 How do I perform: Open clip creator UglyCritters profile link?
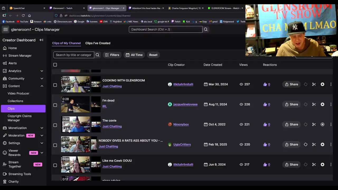click(x=182, y=145)
